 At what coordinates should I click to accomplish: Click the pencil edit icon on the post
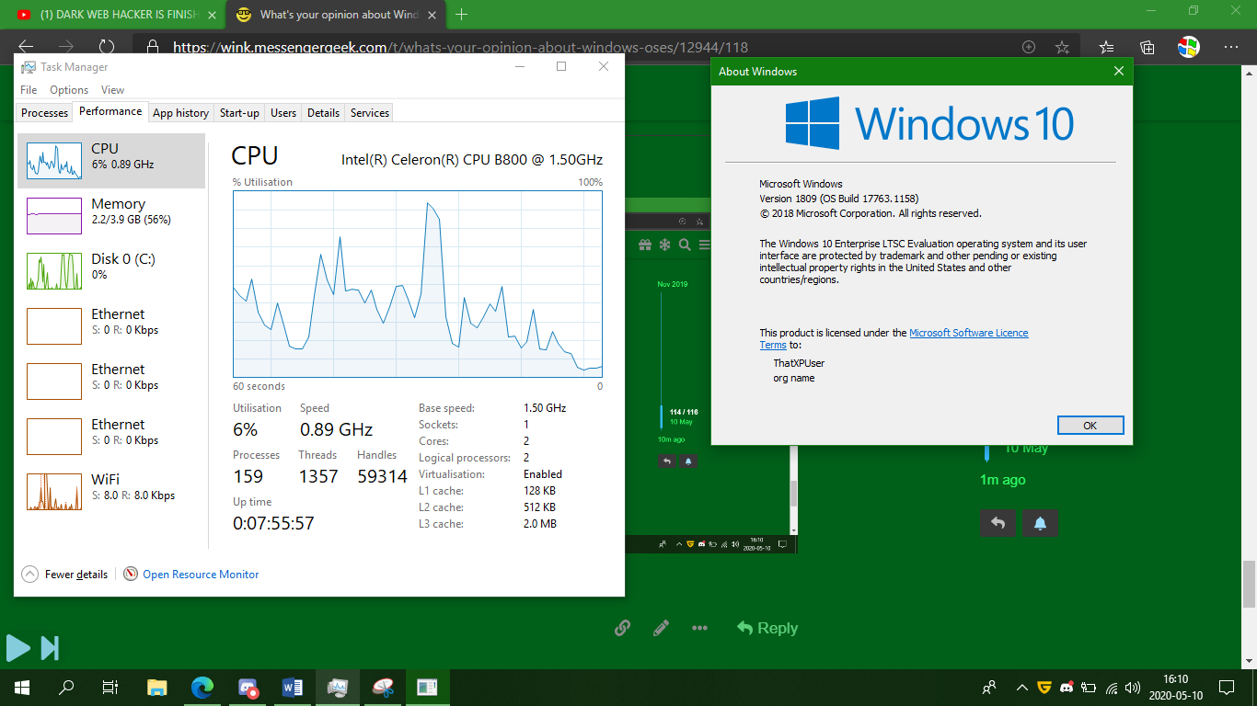click(661, 628)
